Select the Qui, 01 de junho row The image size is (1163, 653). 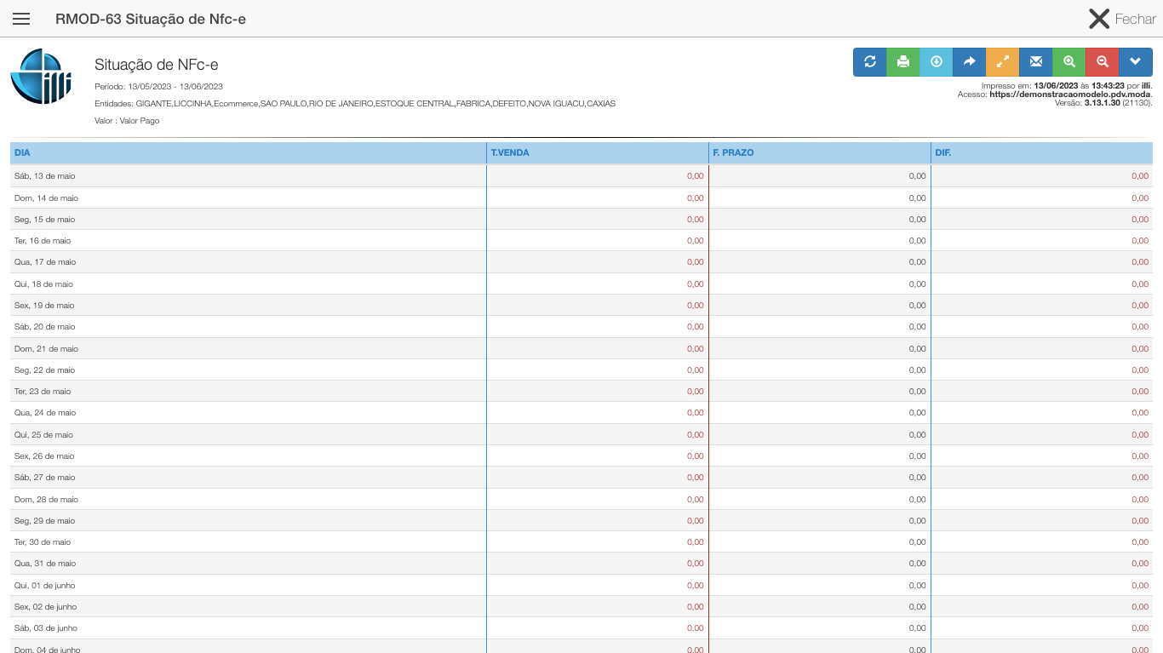(x=45, y=585)
